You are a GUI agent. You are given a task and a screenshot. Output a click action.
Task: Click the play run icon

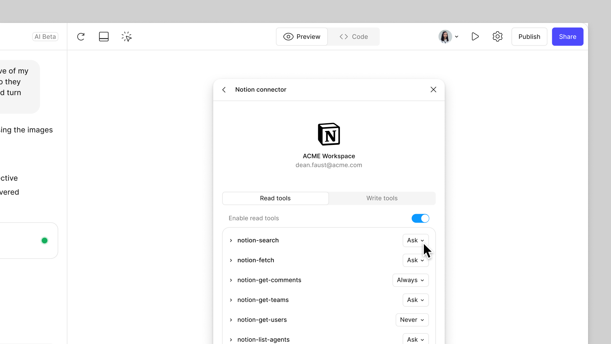coord(475,37)
